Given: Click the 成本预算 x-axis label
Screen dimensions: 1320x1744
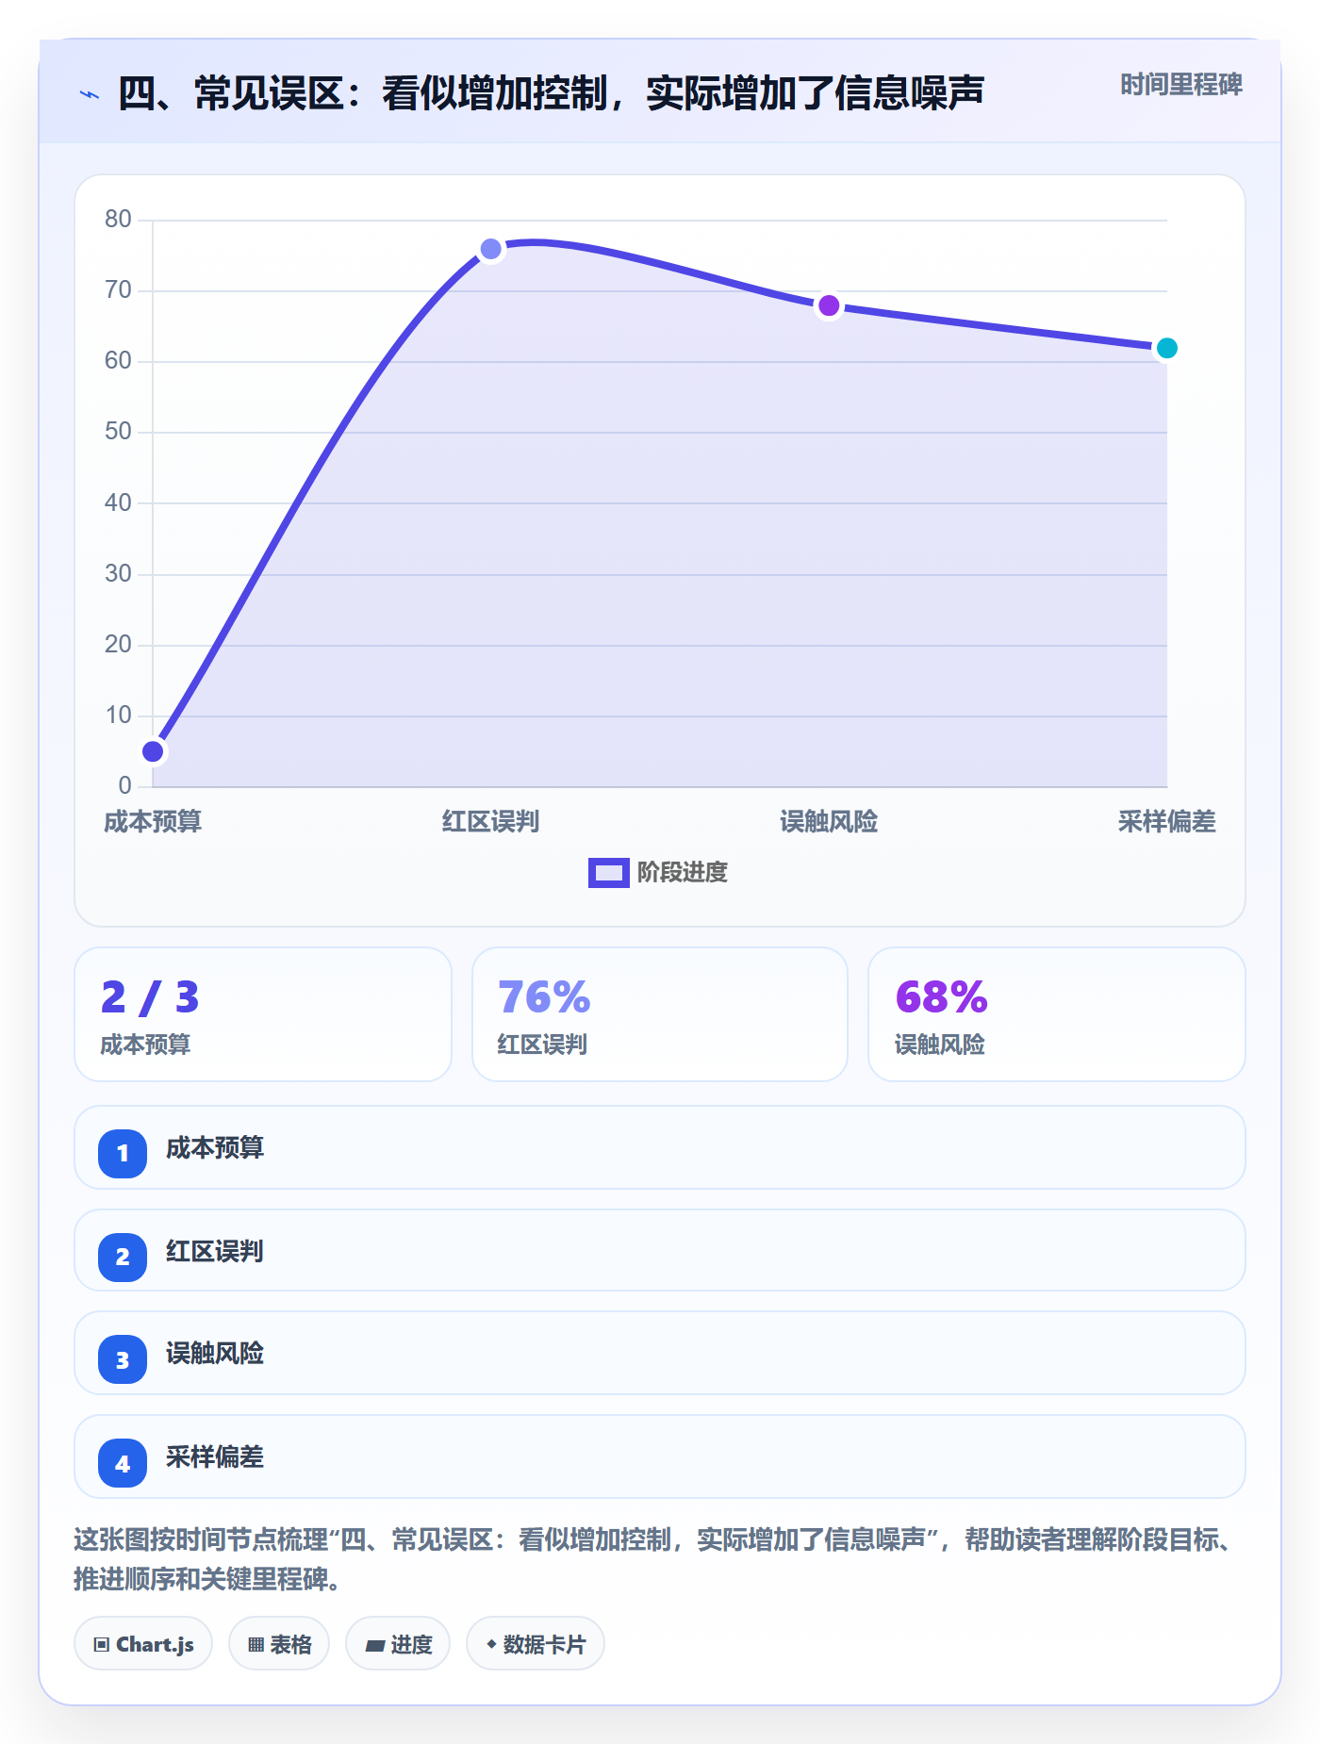Looking at the screenshot, I should click(153, 822).
